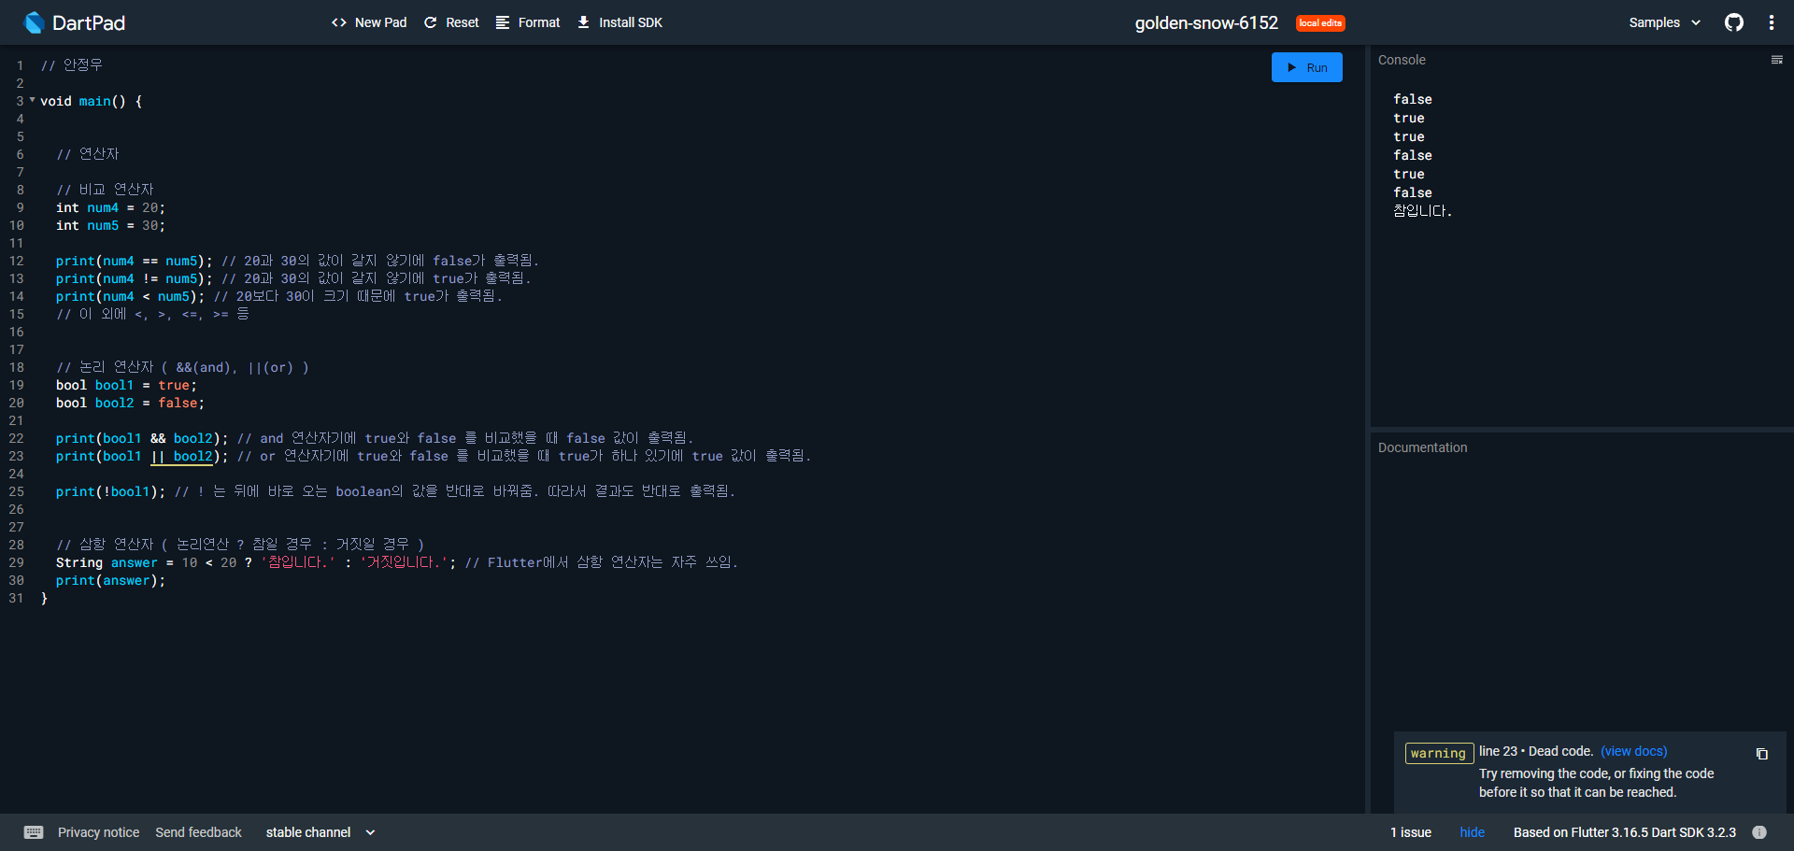Click the SDK info icon
The image size is (1794, 851).
click(1759, 832)
